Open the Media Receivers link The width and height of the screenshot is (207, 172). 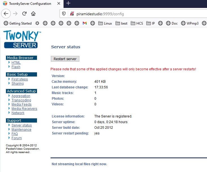pos(24,108)
